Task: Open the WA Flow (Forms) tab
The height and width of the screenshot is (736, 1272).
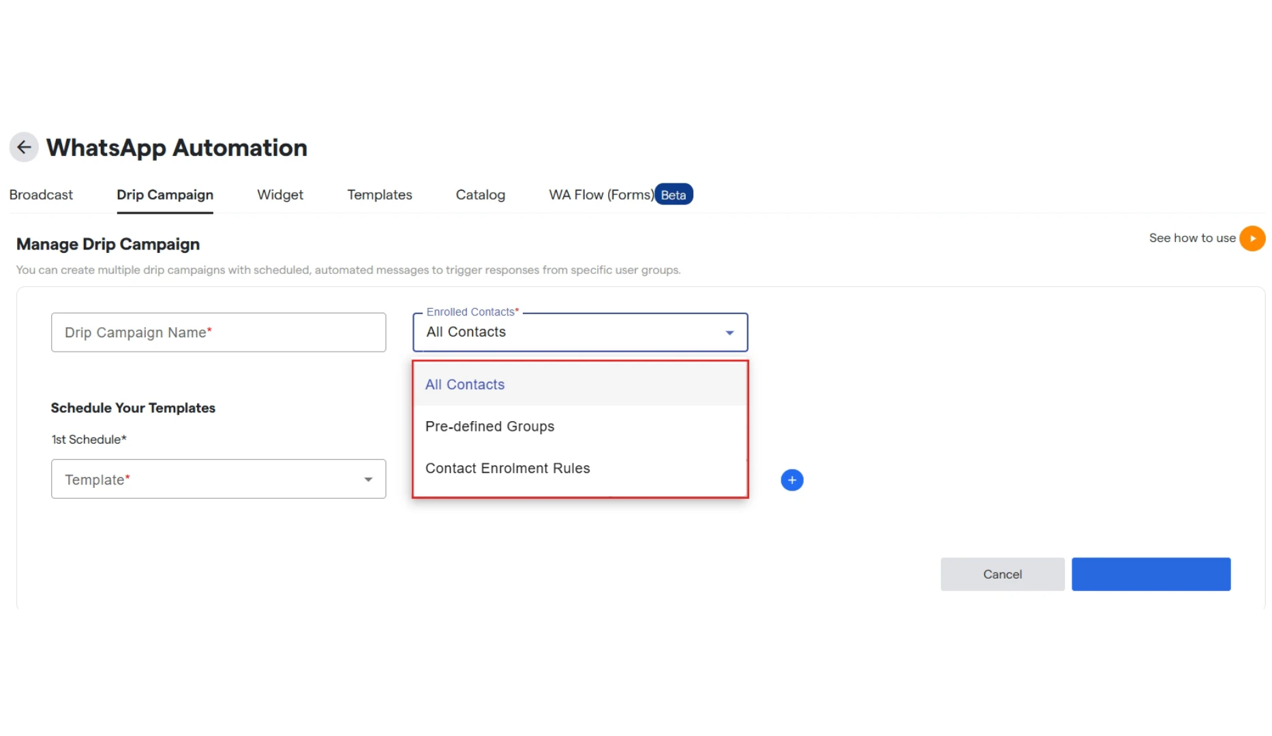Action: click(x=601, y=195)
